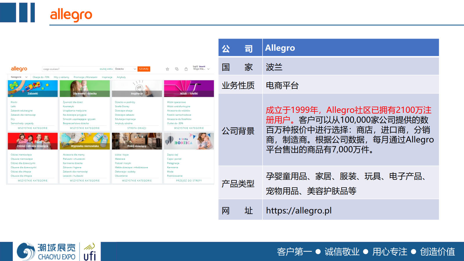Click the '产品类型' row label
The width and height of the screenshot is (464, 261).
tap(238, 184)
